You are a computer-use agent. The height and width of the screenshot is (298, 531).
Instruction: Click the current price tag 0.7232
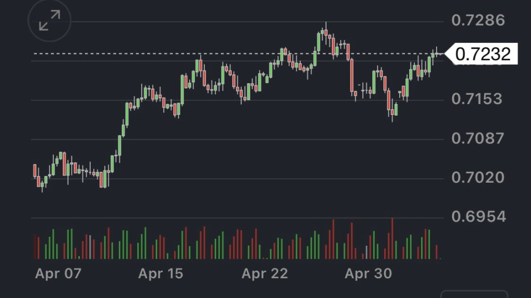coord(482,54)
